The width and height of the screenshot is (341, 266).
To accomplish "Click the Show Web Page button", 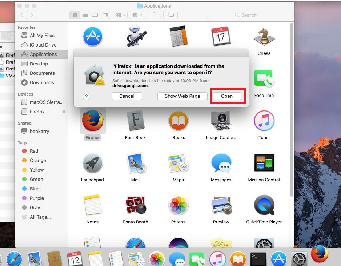I will point(182,96).
